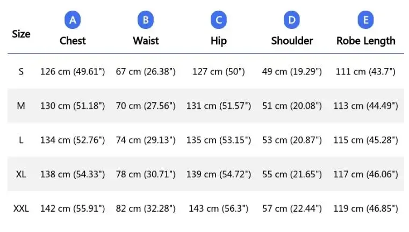Click the Robe Length column header
409x232 pixels.
tap(365, 41)
